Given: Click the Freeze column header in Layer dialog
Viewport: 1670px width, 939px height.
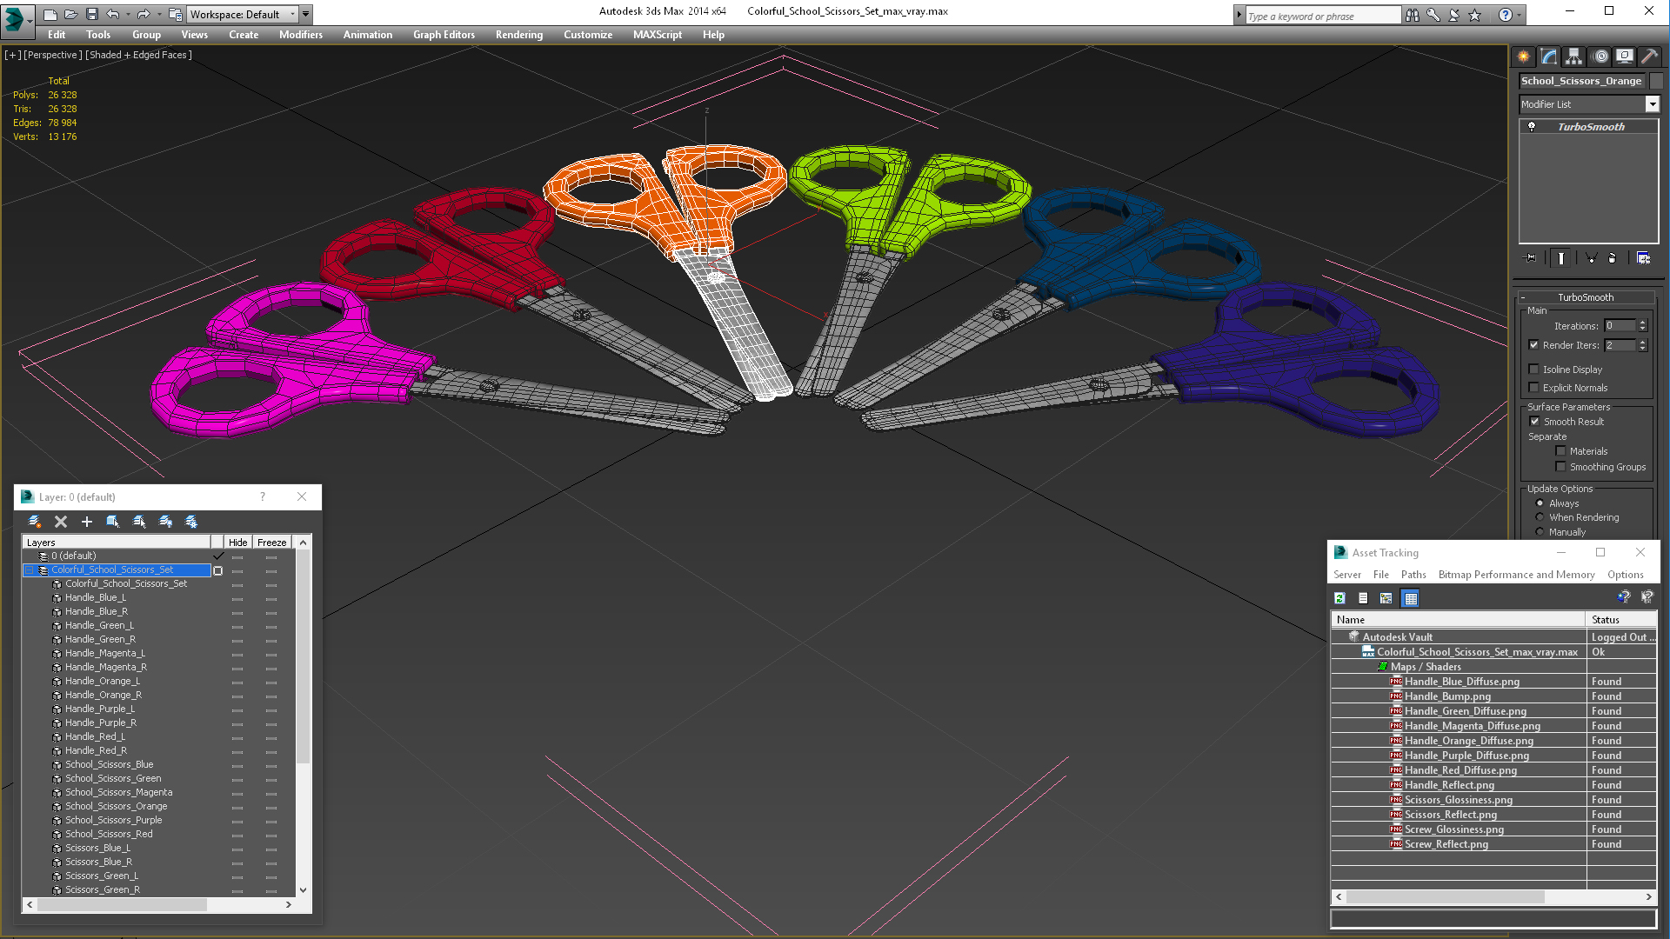Looking at the screenshot, I should coord(271,543).
